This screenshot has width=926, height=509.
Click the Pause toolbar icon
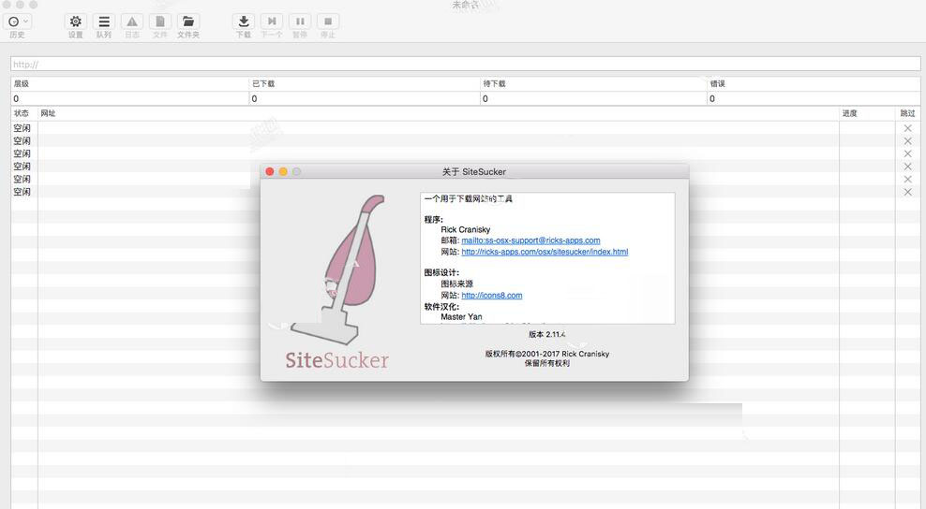click(300, 22)
